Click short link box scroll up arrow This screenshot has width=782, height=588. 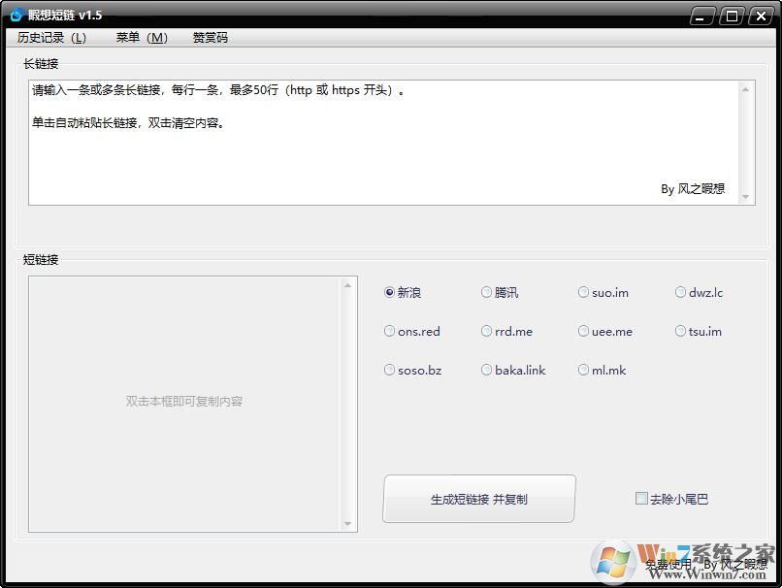point(348,285)
